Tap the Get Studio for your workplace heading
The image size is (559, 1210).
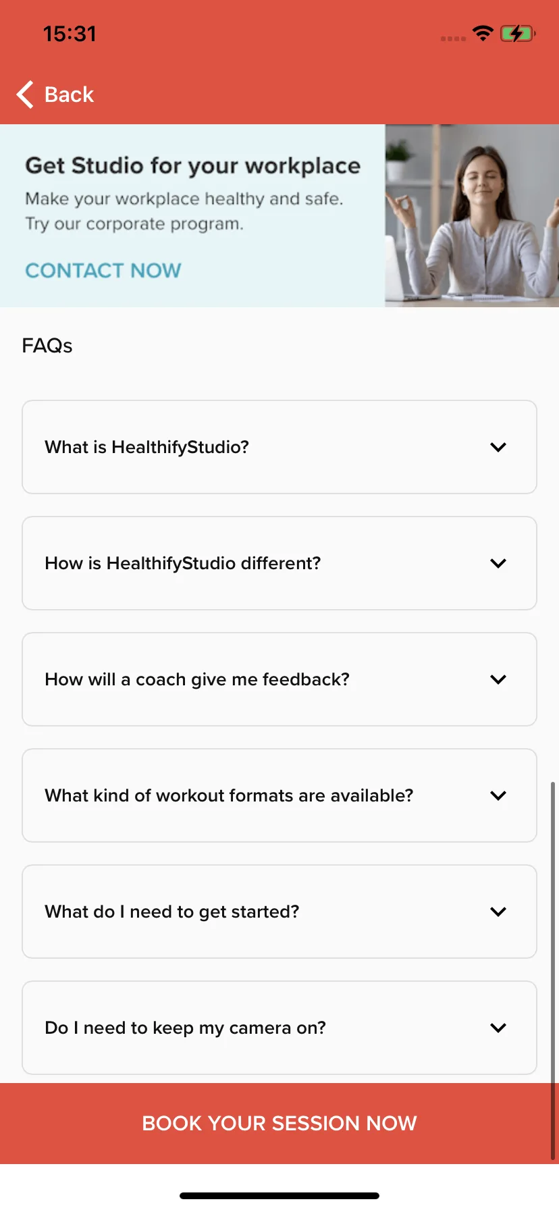192,166
